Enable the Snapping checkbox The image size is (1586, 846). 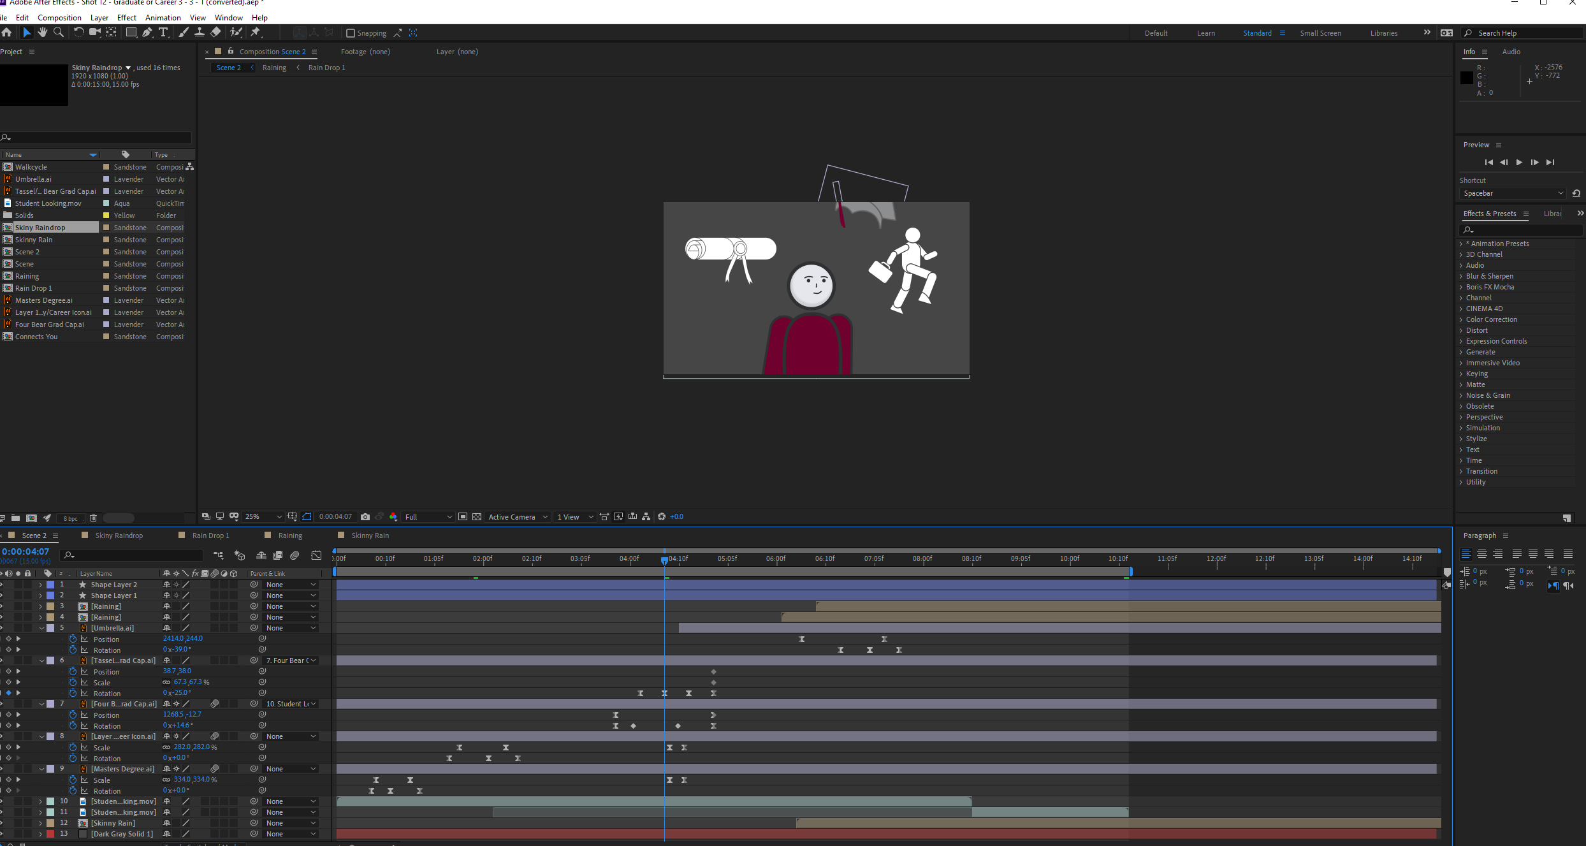tap(351, 33)
